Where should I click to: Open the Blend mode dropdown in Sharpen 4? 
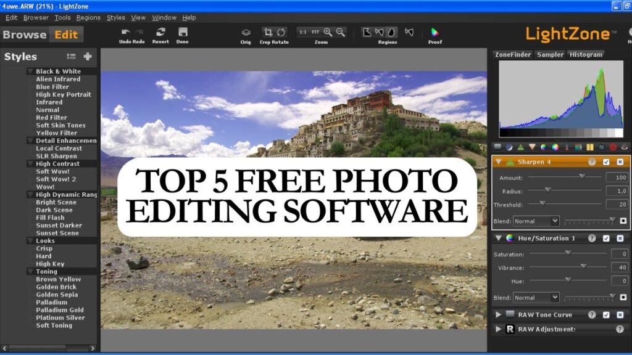tap(536, 221)
